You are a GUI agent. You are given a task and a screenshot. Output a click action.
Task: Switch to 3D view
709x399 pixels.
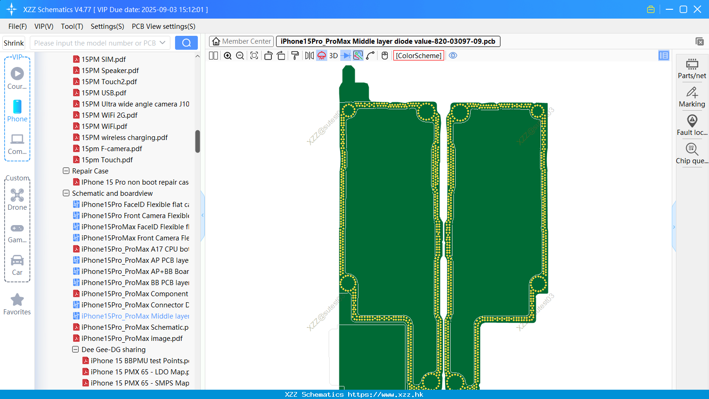click(x=333, y=56)
